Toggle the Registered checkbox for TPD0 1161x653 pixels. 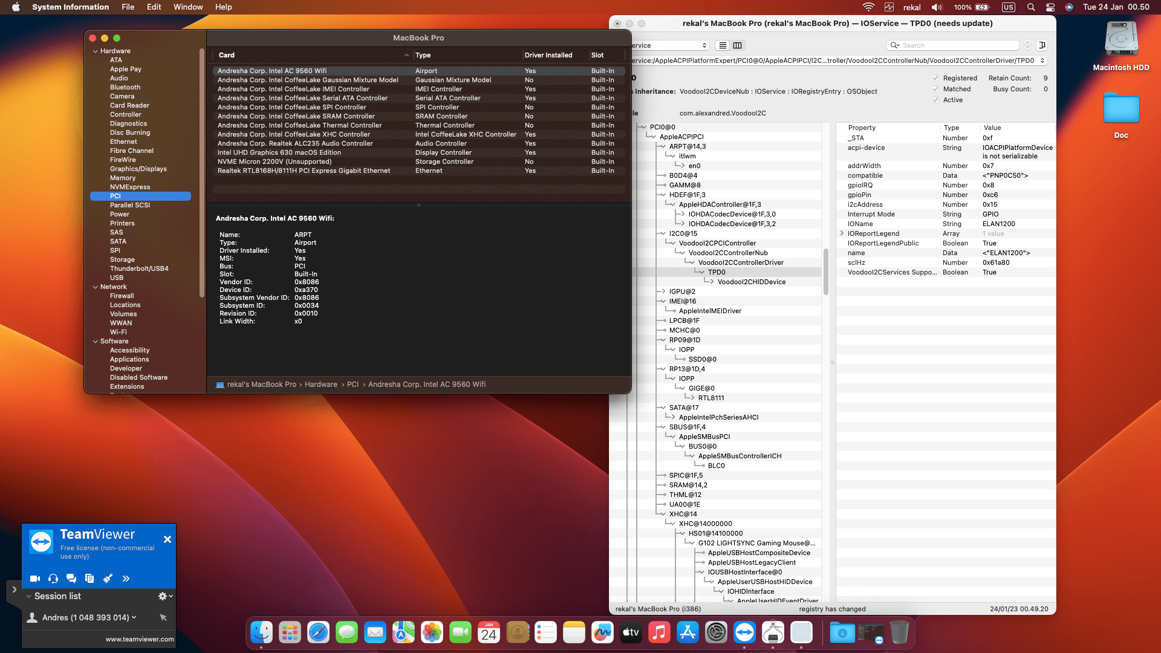(935, 77)
